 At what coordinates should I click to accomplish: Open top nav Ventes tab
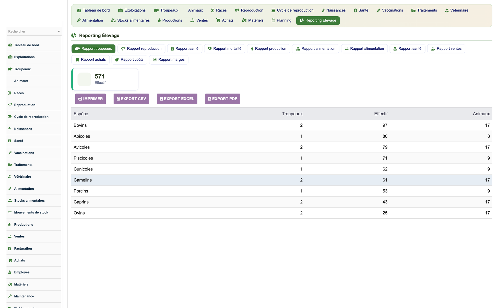pyautogui.click(x=199, y=20)
